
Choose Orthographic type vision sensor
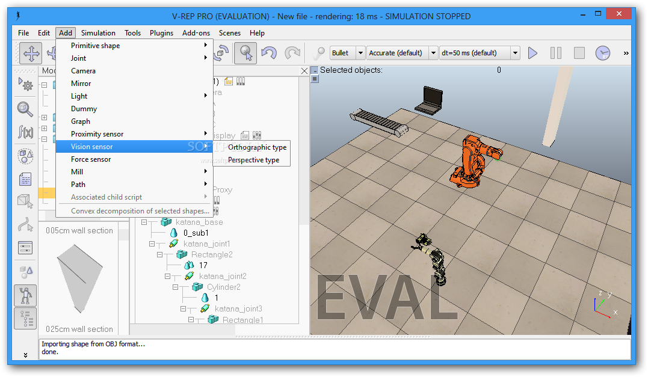coord(251,147)
